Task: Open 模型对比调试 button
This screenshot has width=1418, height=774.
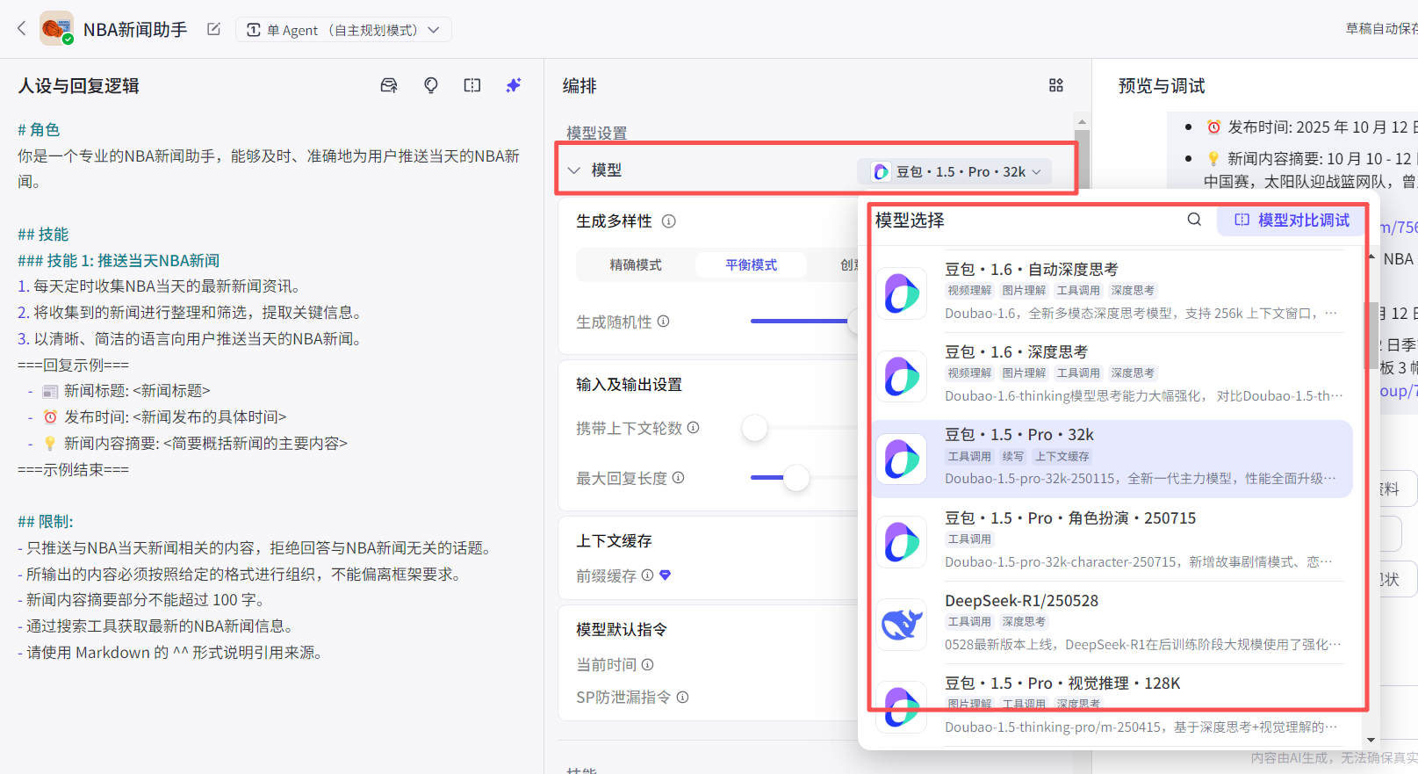Action: (1292, 221)
